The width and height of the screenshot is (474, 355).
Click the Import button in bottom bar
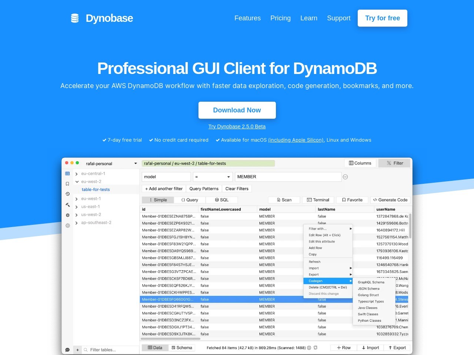[x=370, y=348]
